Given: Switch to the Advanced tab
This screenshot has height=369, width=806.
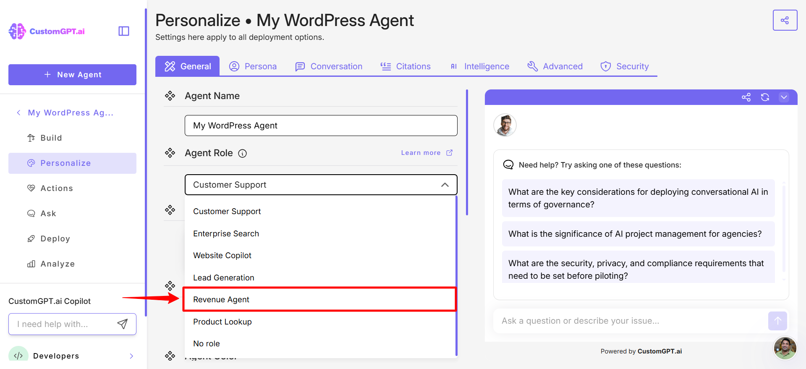Looking at the screenshot, I should coord(555,66).
